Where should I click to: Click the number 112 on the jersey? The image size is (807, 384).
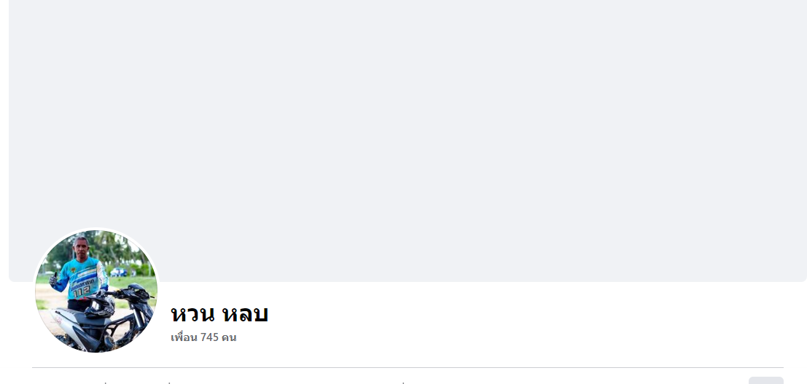coord(82,292)
